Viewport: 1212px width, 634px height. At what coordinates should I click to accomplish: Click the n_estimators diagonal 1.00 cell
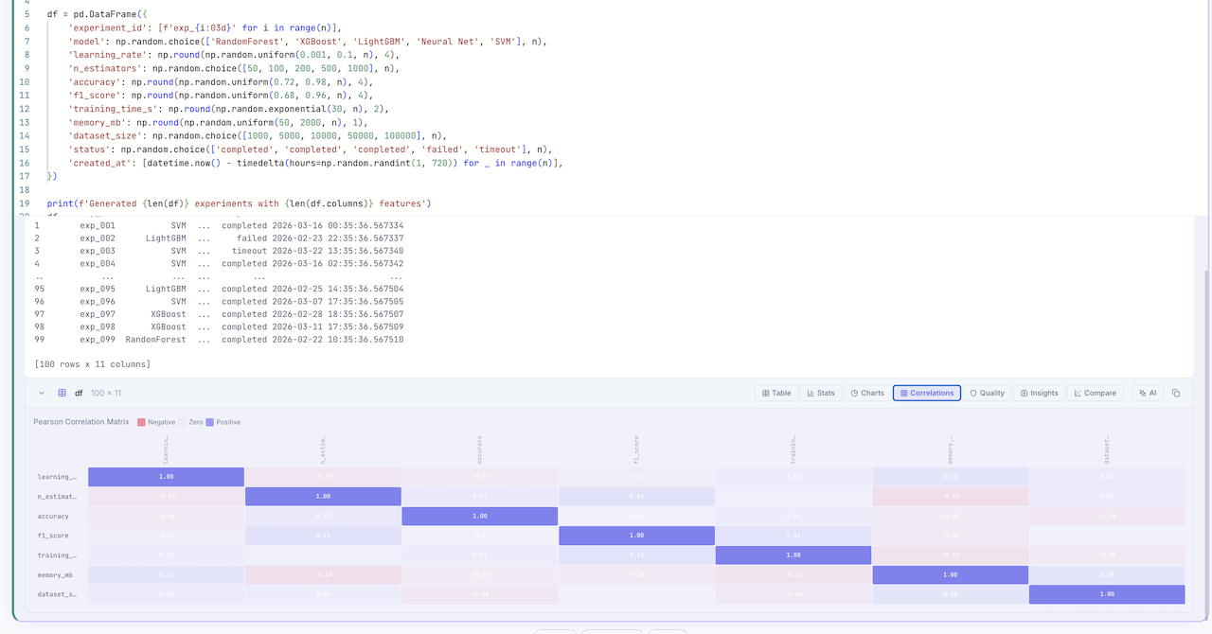coord(323,497)
